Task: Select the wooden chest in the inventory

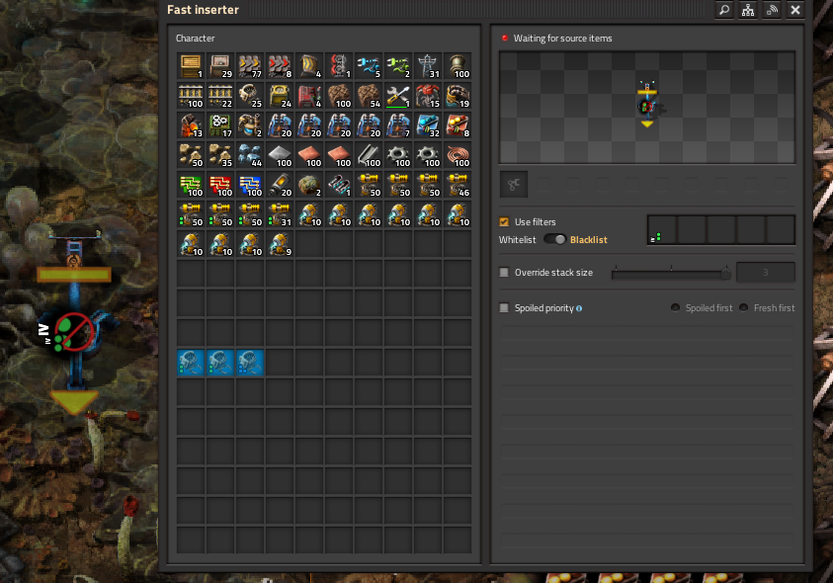Action: tap(191, 66)
